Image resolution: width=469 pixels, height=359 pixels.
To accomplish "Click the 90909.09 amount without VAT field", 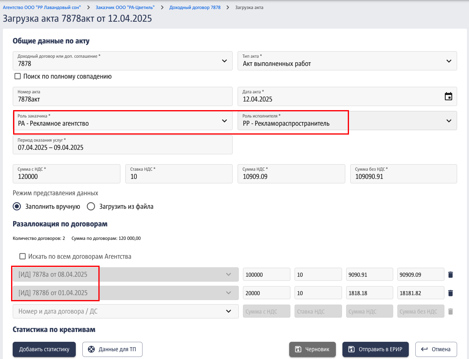I will (x=421, y=274).
